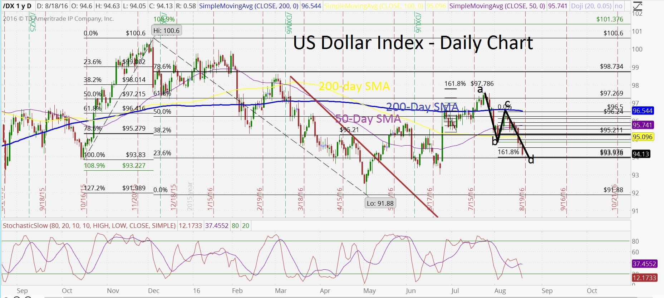Click the $97.269 level label on the right
This screenshot has height=298, width=664.
pos(611,93)
